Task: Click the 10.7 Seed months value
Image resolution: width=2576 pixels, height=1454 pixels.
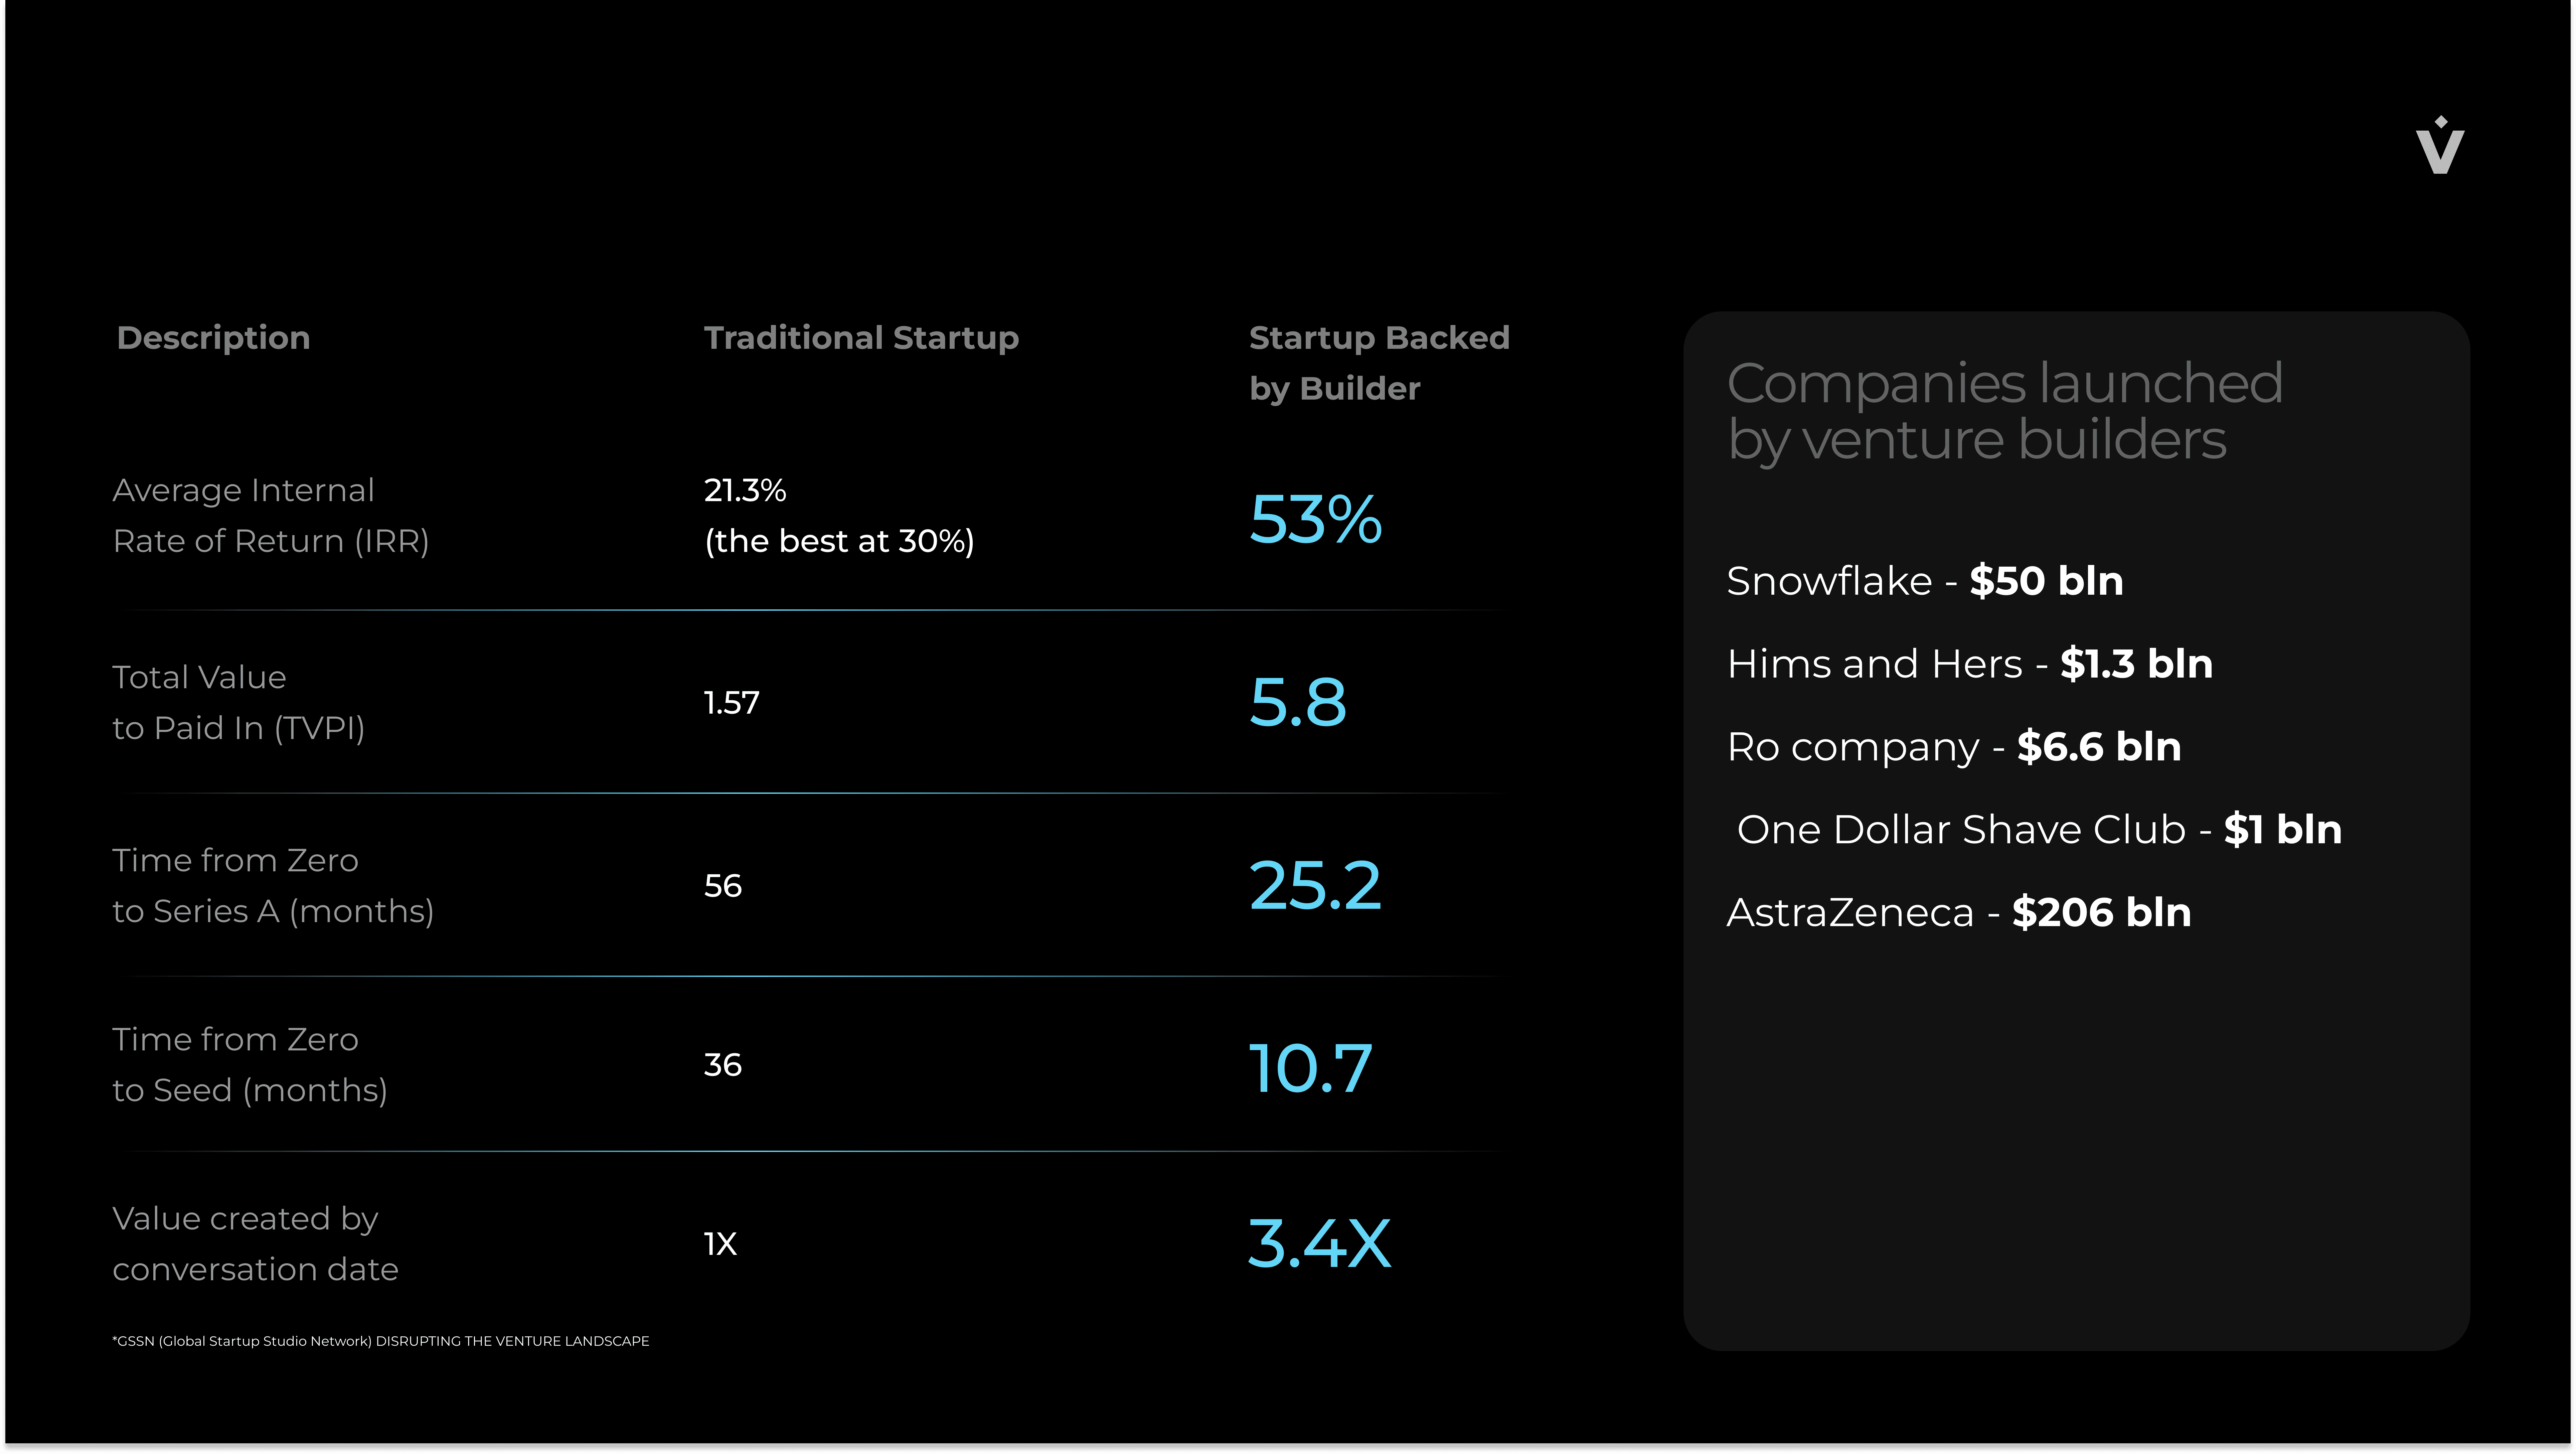Action: (1310, 1068)
